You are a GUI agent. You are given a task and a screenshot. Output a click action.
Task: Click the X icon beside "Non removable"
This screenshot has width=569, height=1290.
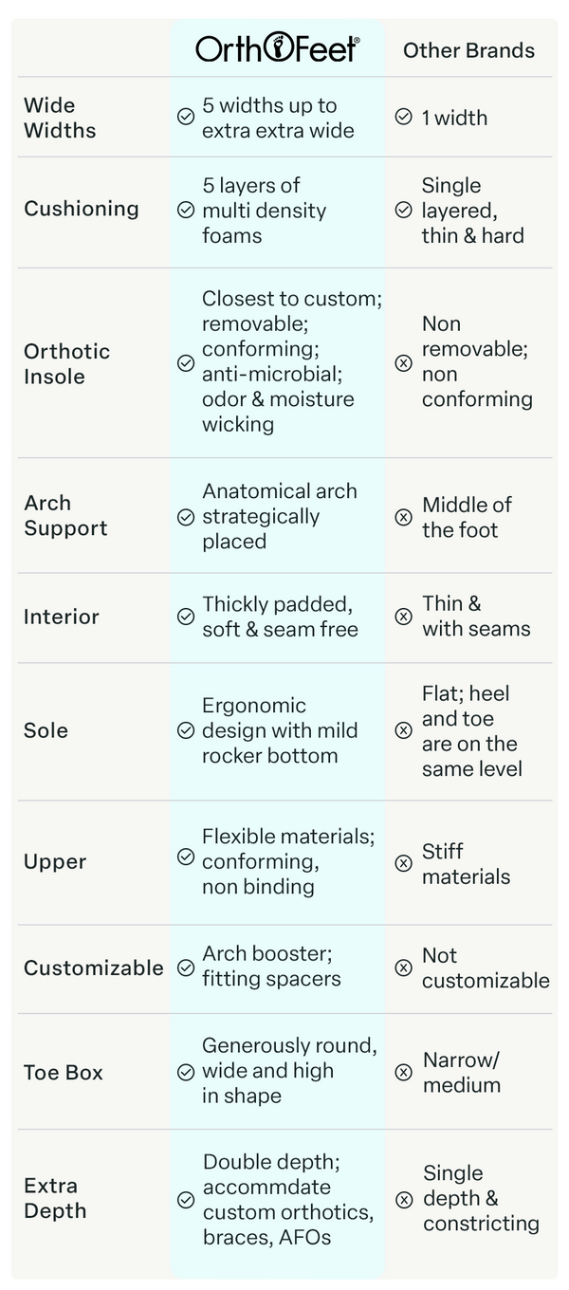point(403,361)
